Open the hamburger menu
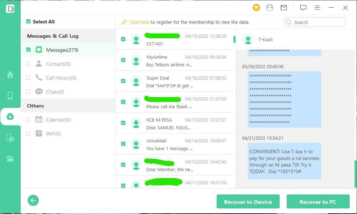The height and width of the screenshot is (214, 357). 317,8
